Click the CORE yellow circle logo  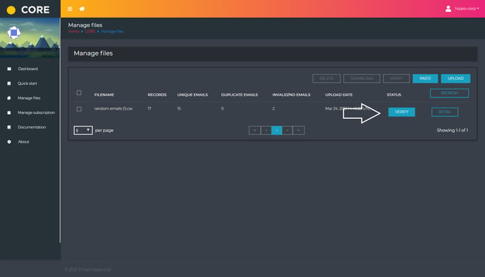click(x=11, y=10)
